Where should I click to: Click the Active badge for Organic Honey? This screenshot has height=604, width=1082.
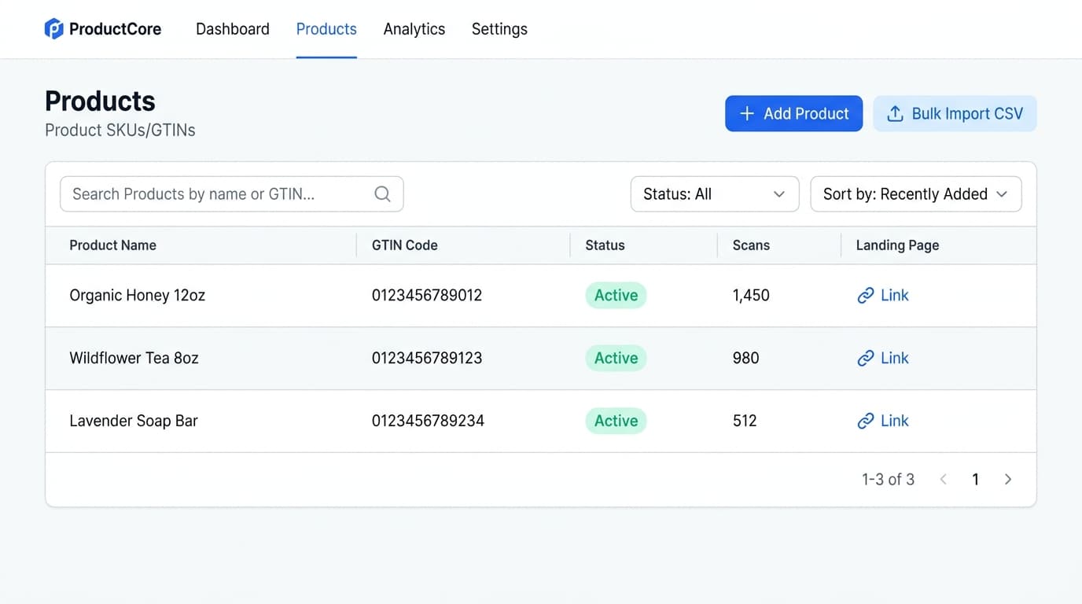coord(616,295)
